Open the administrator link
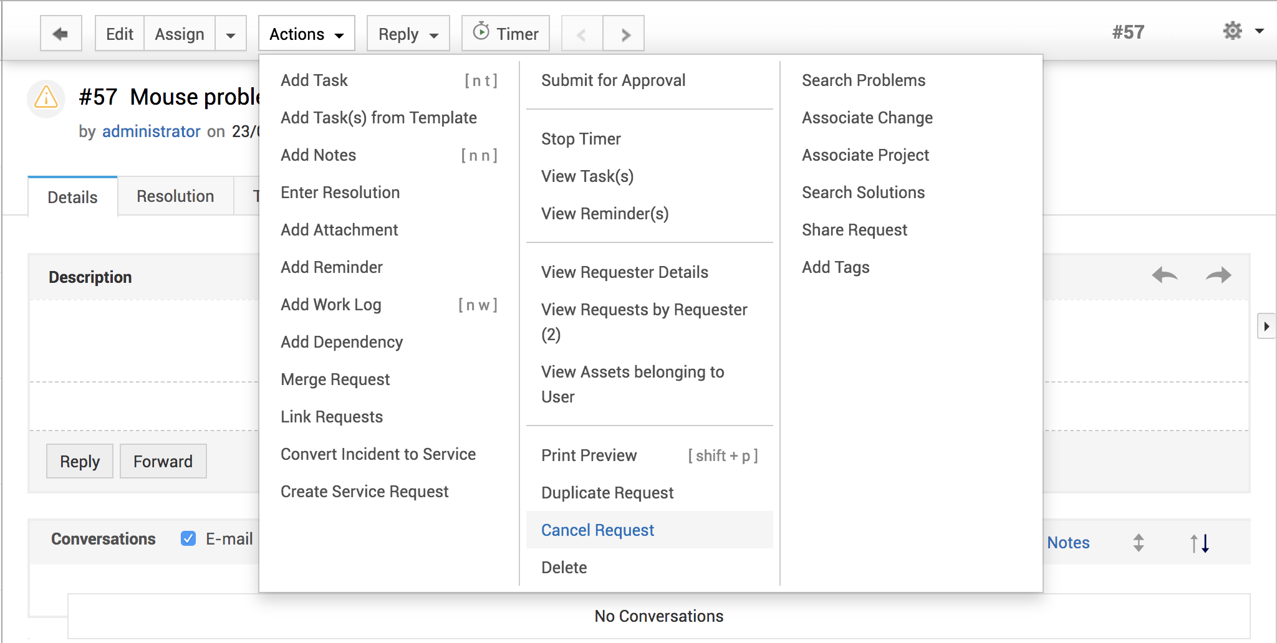 [152, 131]
